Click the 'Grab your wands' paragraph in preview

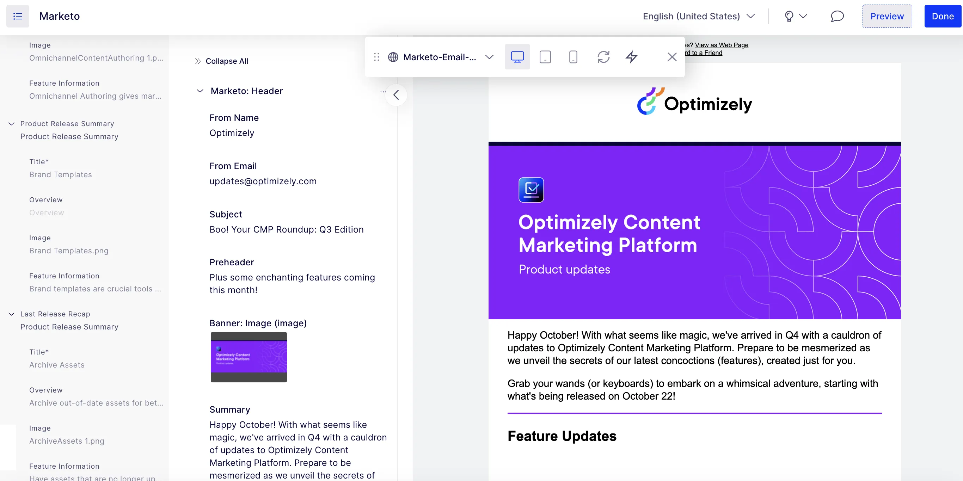pyautogui.click(x=692, y=390)
